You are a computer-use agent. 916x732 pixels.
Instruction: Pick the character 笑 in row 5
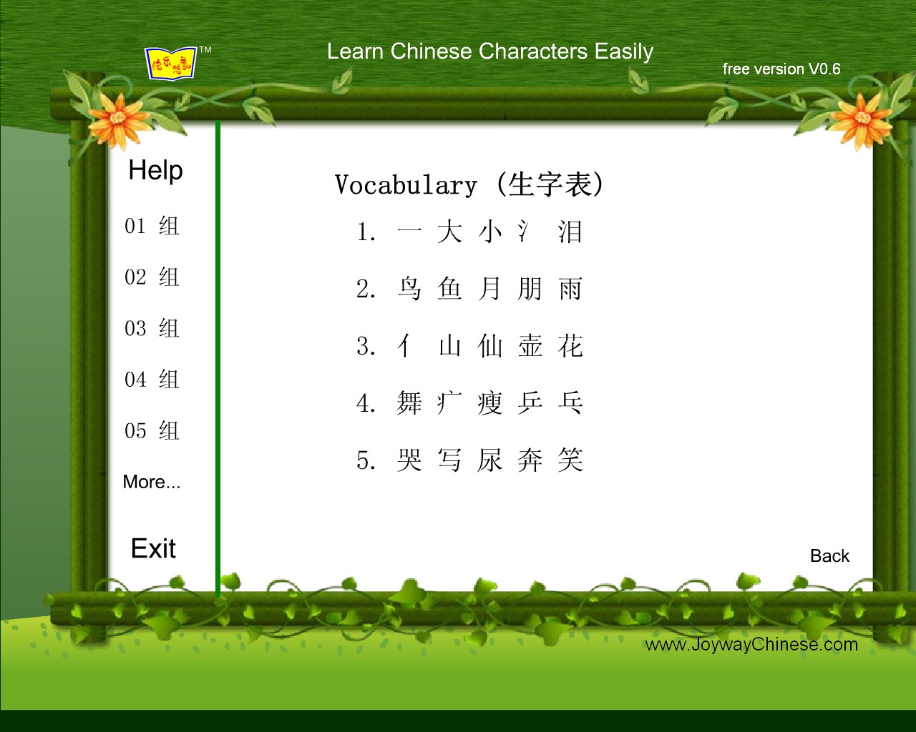tap(570, 460)
